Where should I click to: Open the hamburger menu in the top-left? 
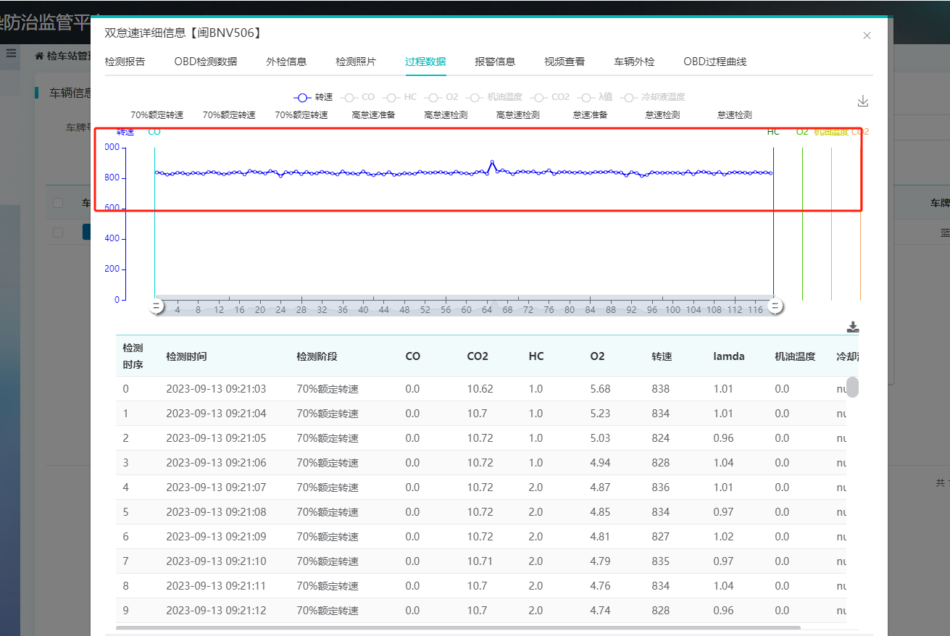tap(12, 53)
